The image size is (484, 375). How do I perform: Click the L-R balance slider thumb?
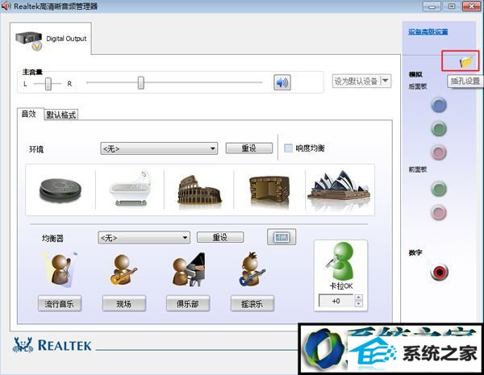[x=48, y=84]
